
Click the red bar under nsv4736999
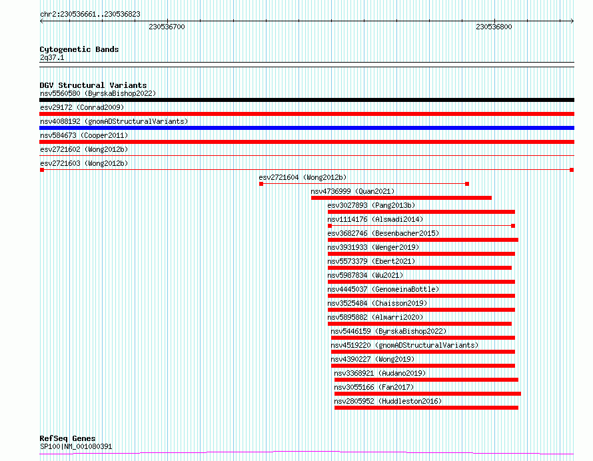tap(401, 198)
